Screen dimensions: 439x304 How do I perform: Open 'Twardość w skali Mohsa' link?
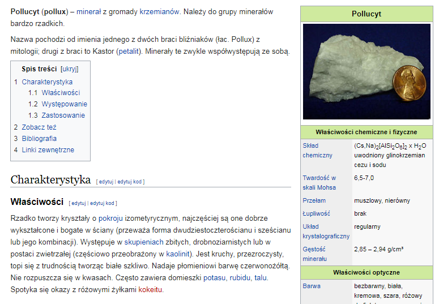319,183
